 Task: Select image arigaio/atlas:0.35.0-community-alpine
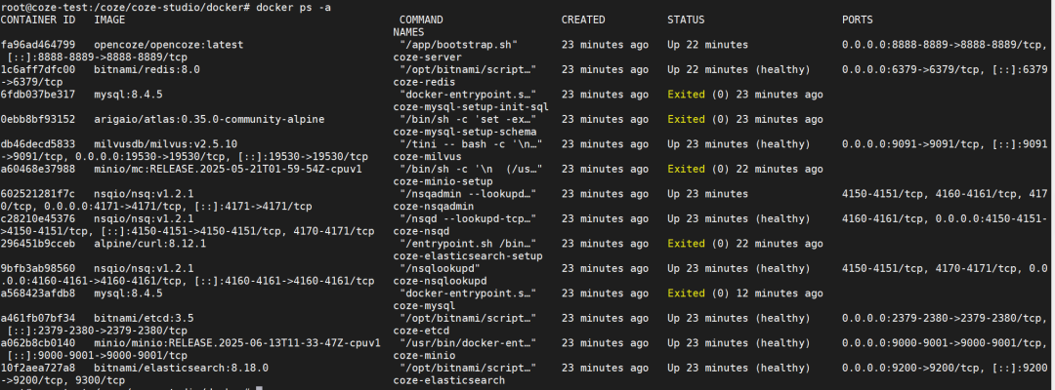[x=209, y=120]
